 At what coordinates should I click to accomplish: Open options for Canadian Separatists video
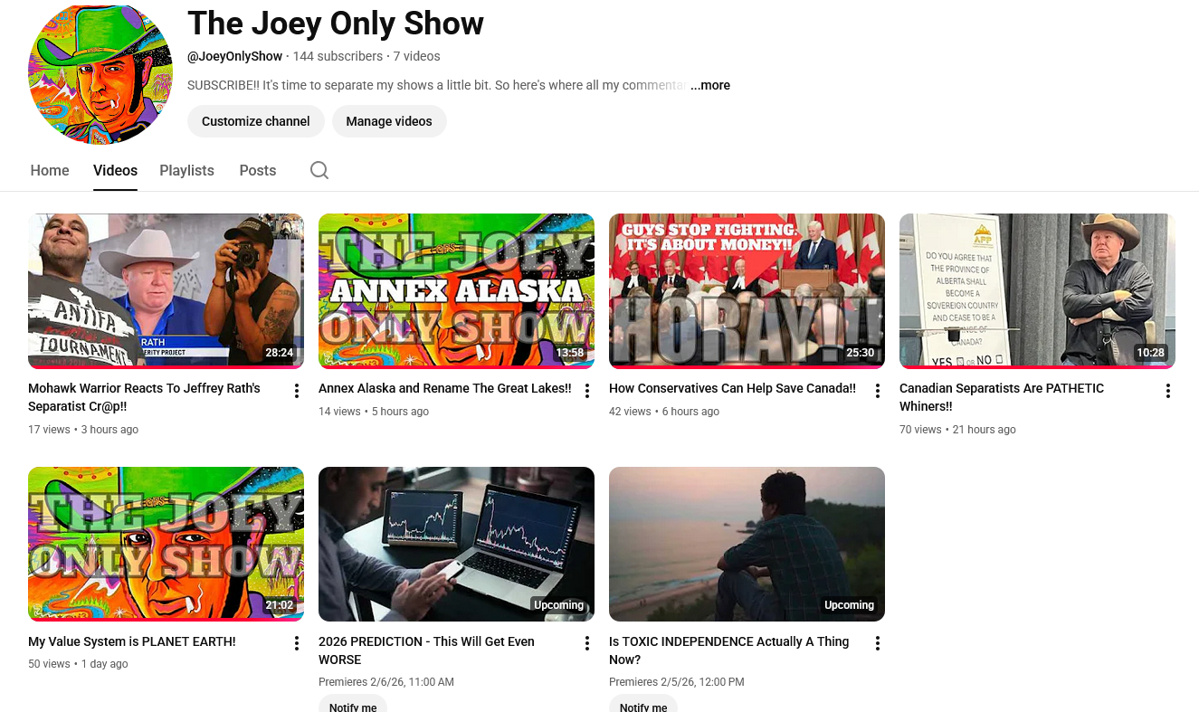click(x=1167, y=391)
